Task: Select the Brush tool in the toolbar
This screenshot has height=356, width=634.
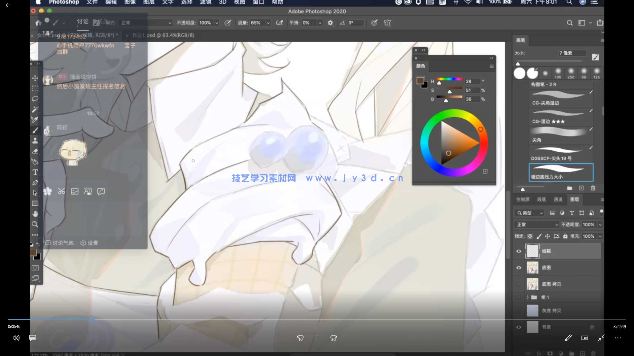Action: (x=35, y=130)
